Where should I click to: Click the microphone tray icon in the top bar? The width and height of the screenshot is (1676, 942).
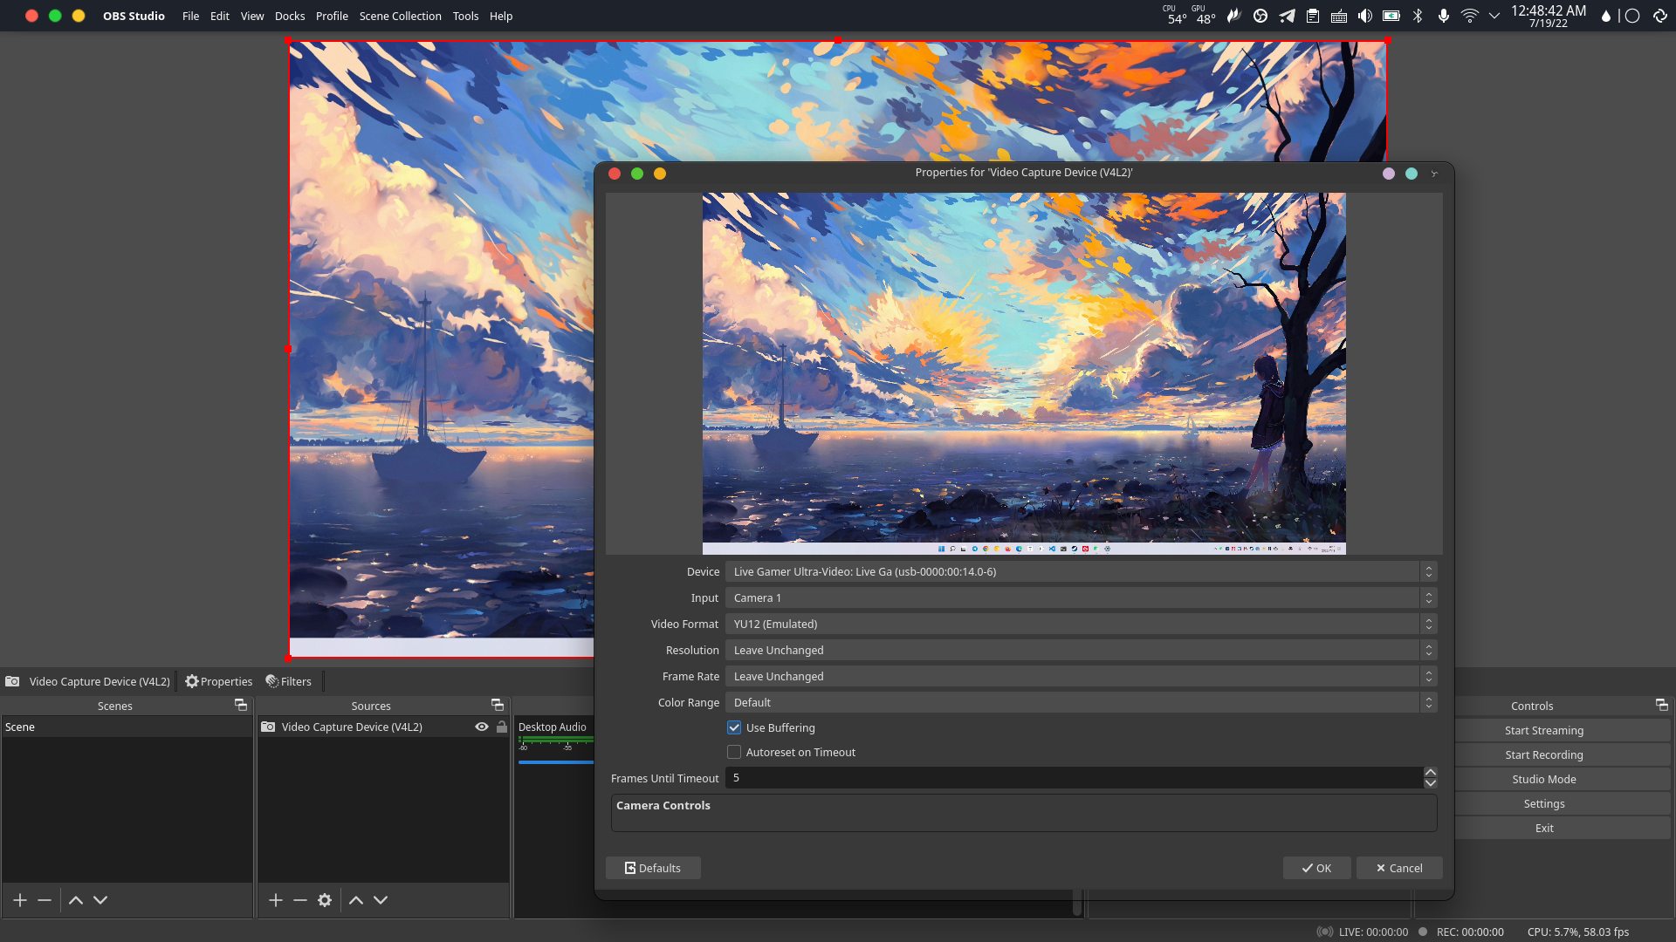[1444, 16]
